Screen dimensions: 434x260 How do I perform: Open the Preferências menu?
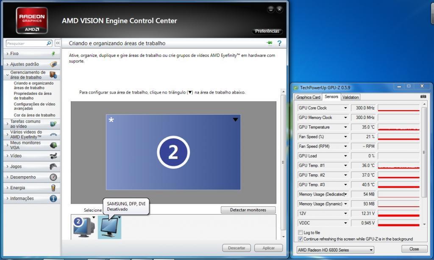click(267, 31)
